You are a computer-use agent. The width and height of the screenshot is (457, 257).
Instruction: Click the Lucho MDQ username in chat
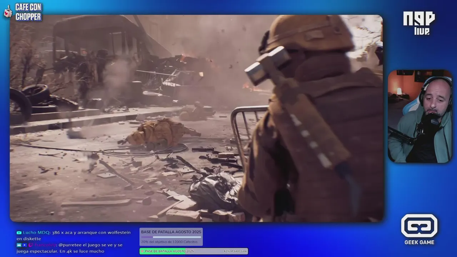(x=36, y=233)
